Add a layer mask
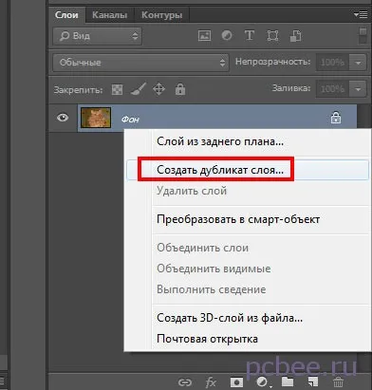The width and height of the screenshot is (372, 390). click(236, 382)
